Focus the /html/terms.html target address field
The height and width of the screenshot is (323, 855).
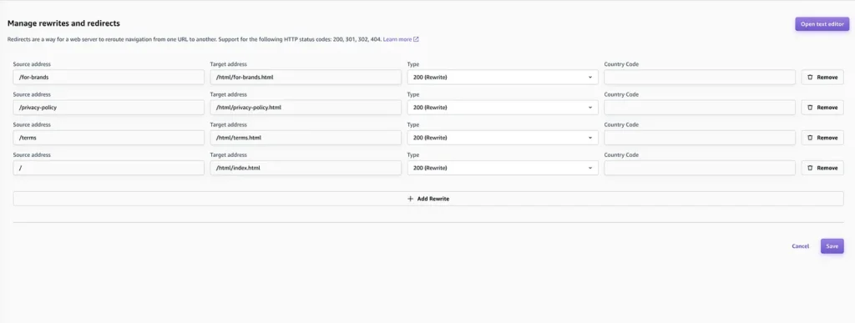306,138
